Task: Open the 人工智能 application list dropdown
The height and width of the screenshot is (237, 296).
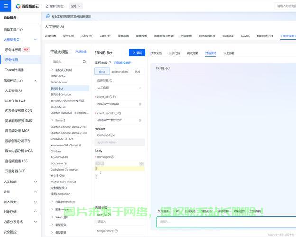Action: [120, 88]
